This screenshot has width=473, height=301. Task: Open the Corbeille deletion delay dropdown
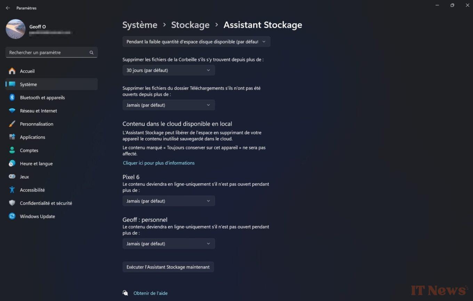(x=168, y=70)
